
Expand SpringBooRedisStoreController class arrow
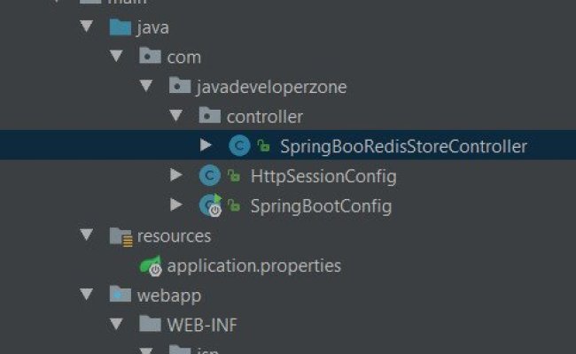tap(206, 145)
